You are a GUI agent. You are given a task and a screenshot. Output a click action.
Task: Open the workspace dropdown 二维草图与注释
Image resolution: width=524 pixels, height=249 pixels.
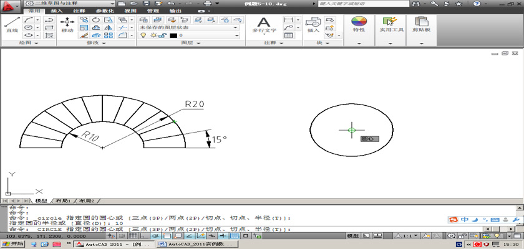point(69,3)
